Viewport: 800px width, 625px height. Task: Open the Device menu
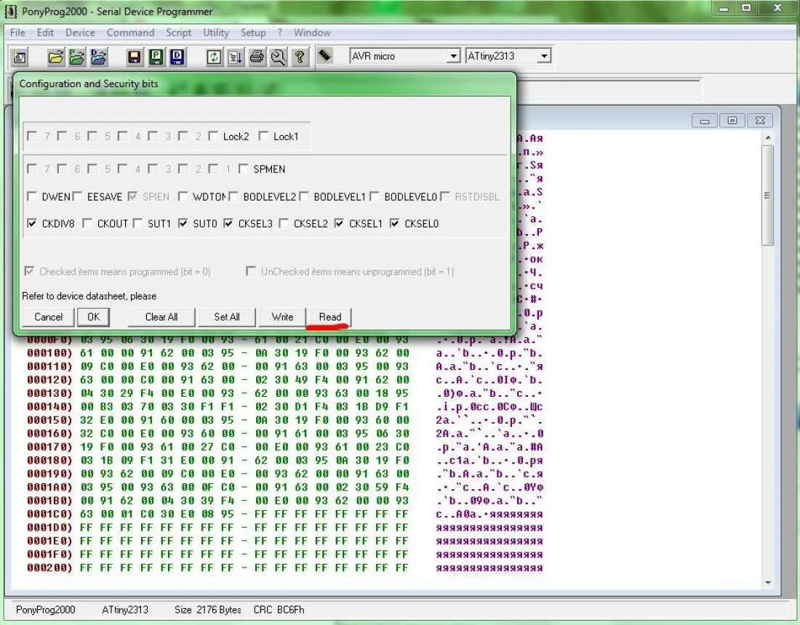[80, 33]
